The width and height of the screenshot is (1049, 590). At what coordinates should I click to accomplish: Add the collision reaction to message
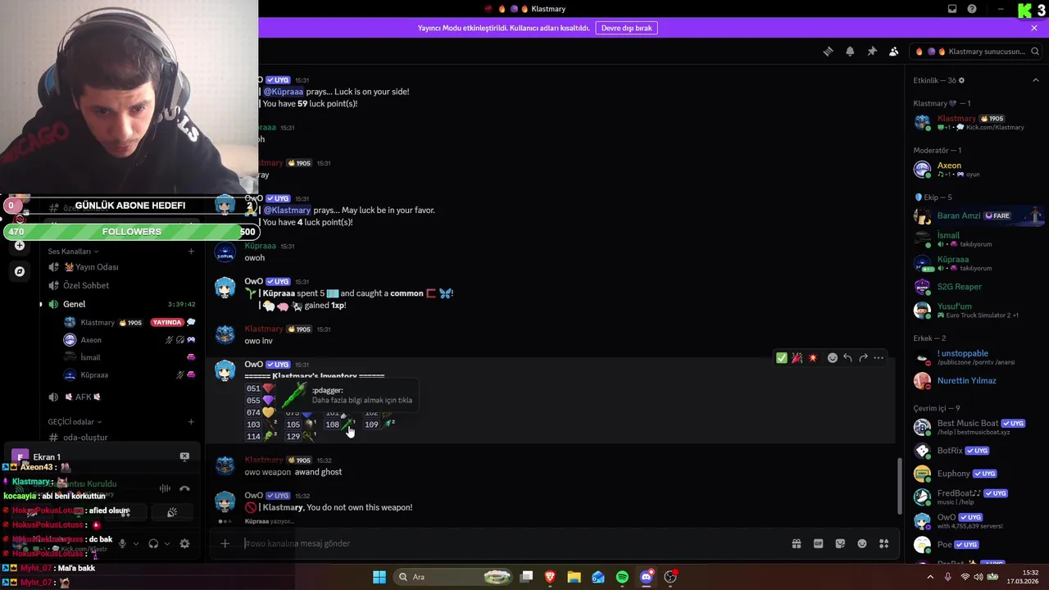tap(812, 357)
